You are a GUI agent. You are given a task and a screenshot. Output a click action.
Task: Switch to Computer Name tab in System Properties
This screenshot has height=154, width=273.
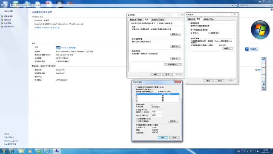tap(133, 20)
